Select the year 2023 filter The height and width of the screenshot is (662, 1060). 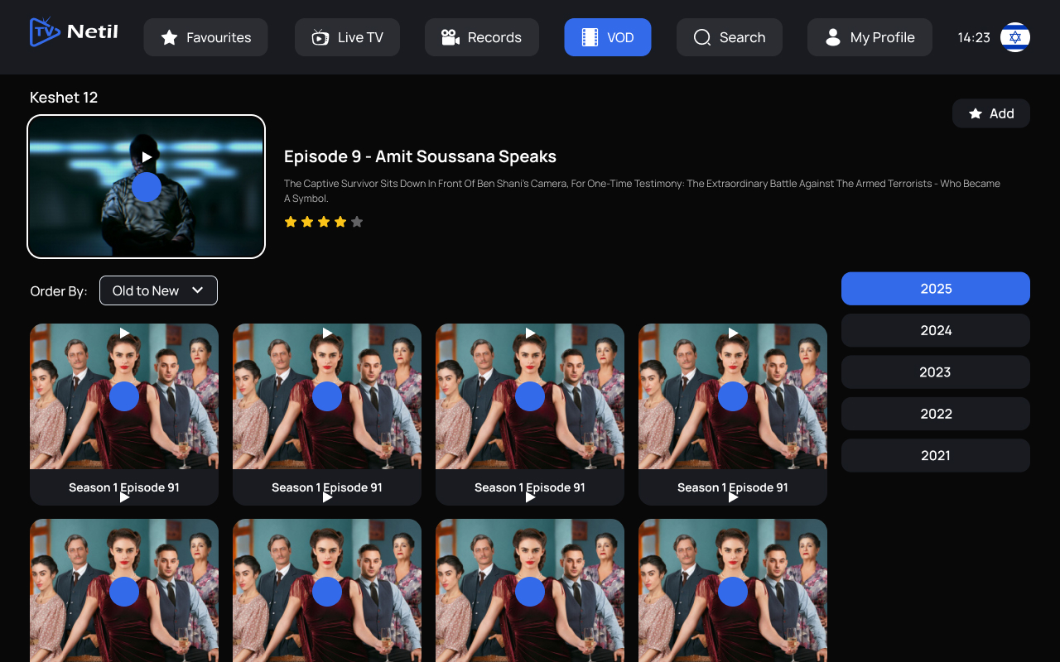935,372
